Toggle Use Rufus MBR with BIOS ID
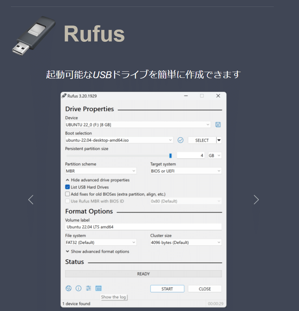Screen dimensions: 299x311 68,201
